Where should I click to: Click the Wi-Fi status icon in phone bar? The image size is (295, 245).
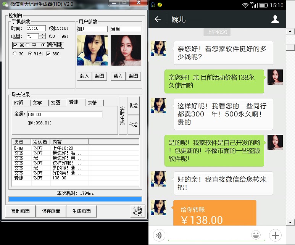point(245,5)
